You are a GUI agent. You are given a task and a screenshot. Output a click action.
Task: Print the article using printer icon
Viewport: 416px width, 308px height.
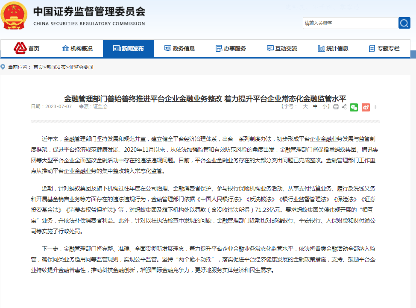coord(336,107)
